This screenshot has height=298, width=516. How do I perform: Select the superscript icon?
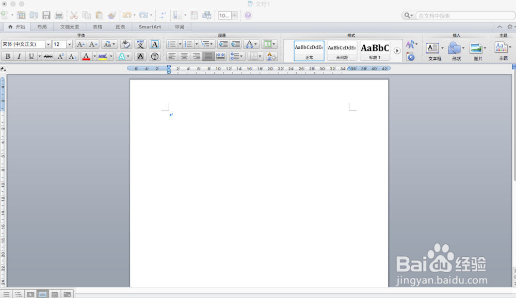(60, 56)
